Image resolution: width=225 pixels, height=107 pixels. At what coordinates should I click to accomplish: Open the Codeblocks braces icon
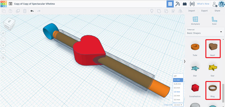tap(192, 4)
